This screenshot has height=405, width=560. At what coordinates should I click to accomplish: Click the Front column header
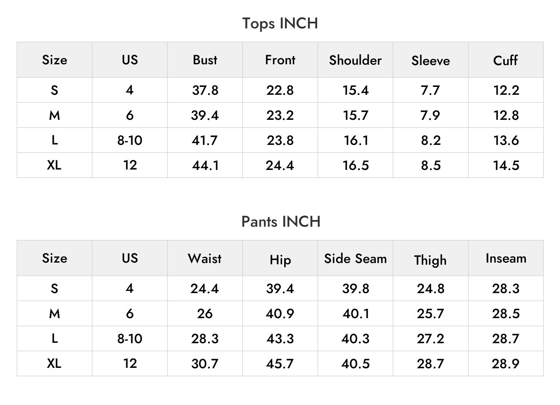[280, 60]
